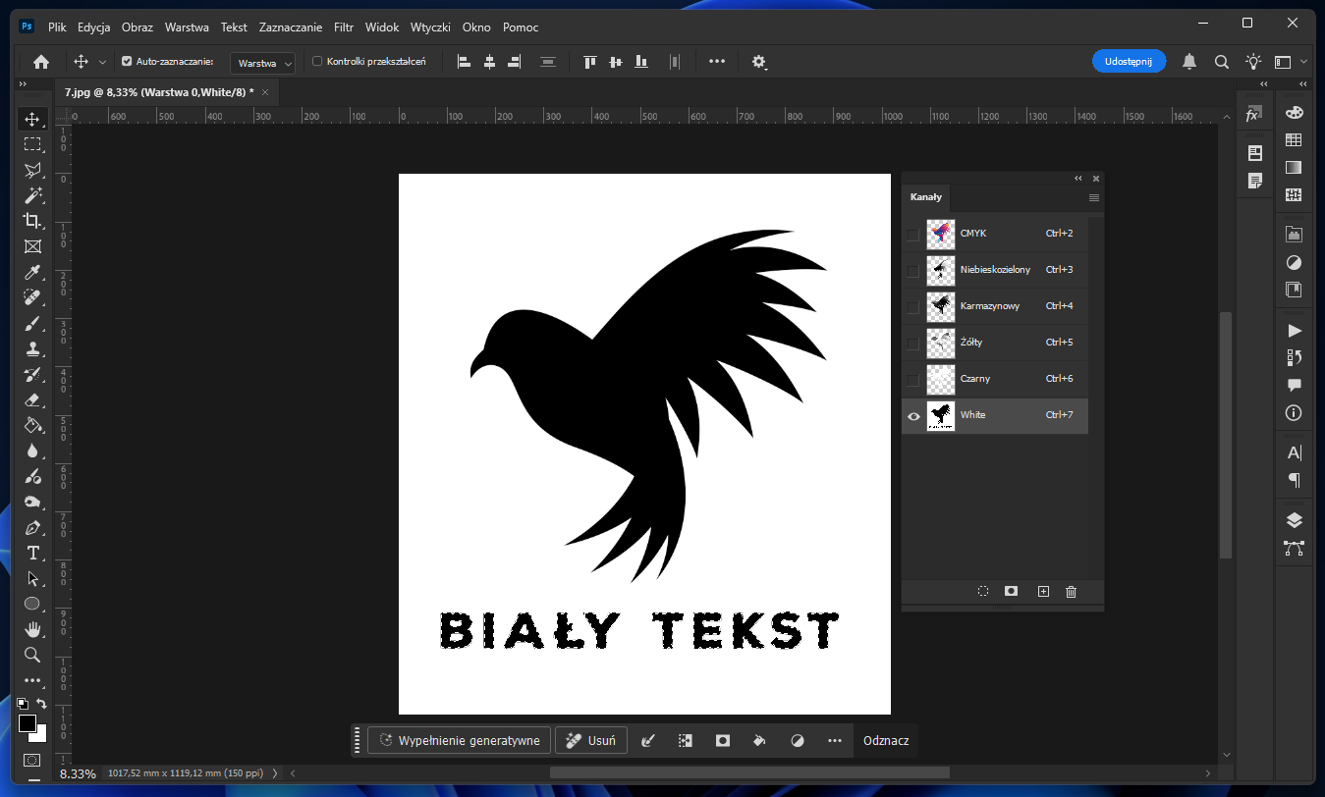The image size is (1325, 797).
Task: Select the Horizontal Type tool
Action: pyautogui.click(x=32, y=554)
